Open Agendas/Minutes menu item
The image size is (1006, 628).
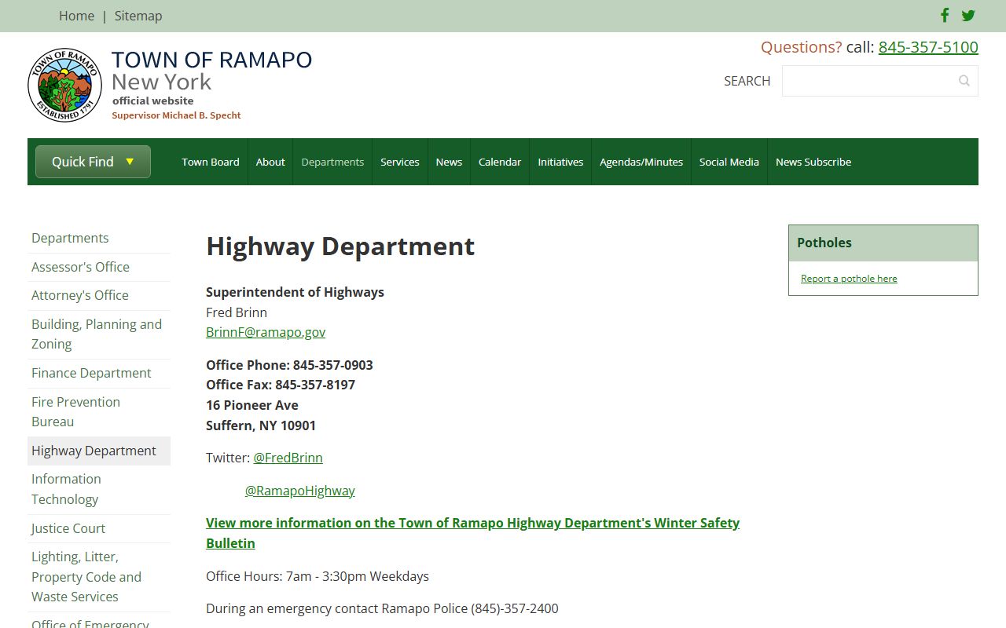click(641, 162)
